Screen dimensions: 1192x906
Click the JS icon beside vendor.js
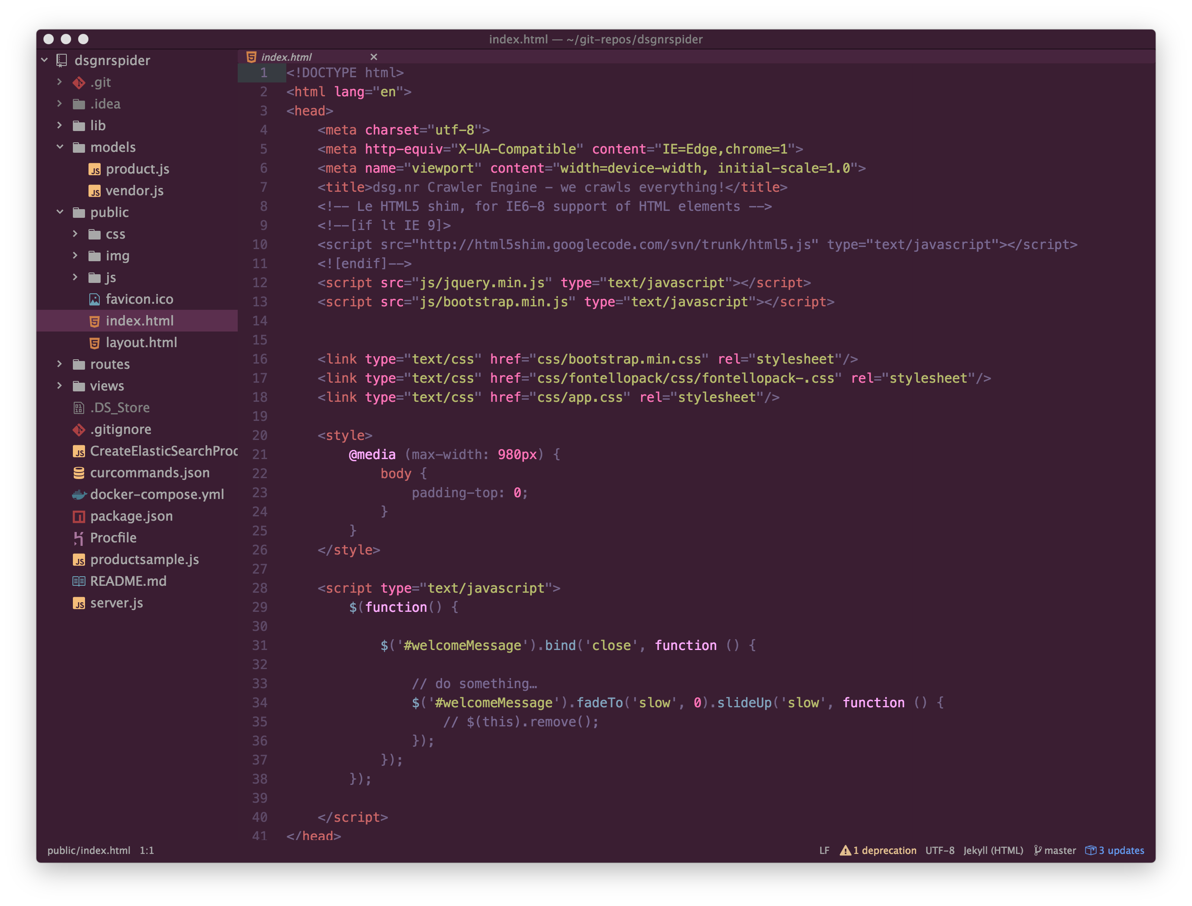pos(95,191)
